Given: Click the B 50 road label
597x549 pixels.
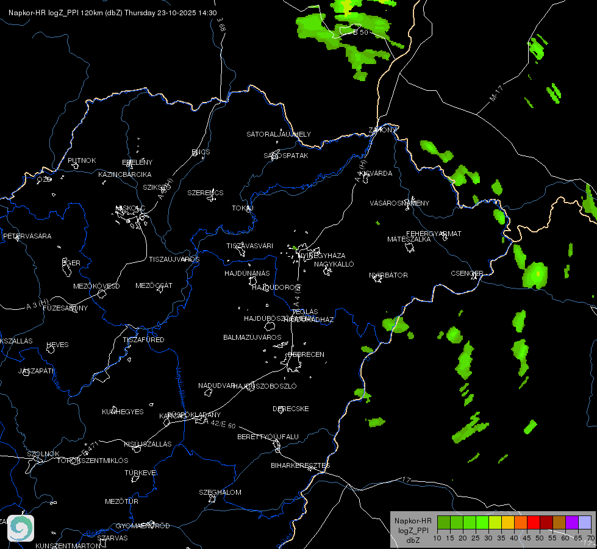Looking at the screenshot, I should coord(360,32).
